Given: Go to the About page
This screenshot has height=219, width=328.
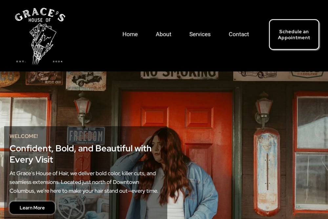Looking at the screenshot, I should point(164,34).
